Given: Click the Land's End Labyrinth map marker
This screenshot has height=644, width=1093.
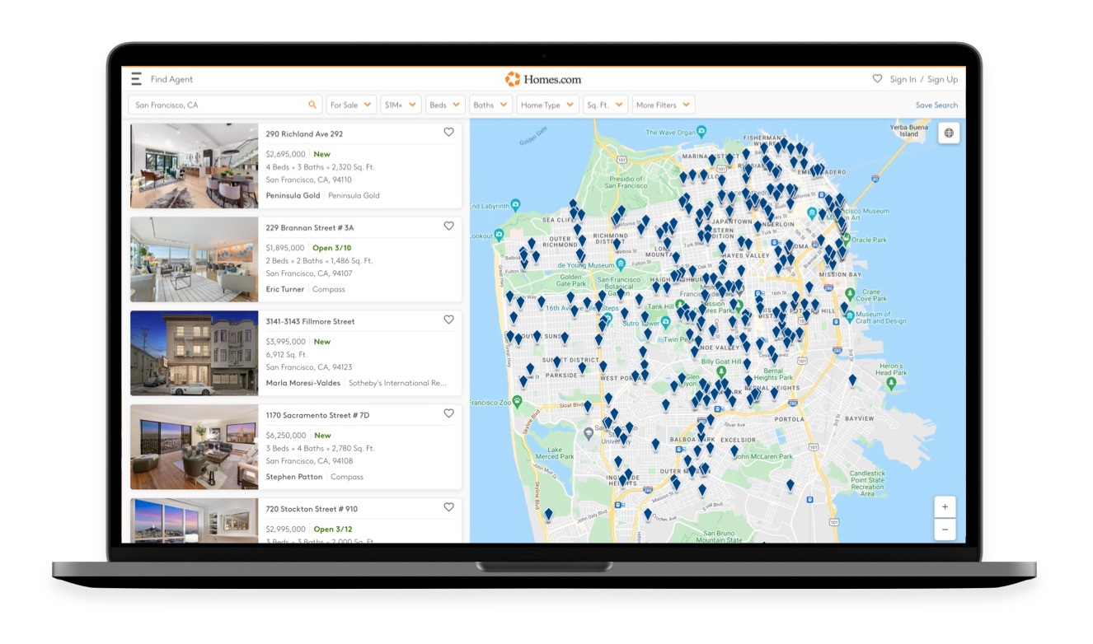Looking at the screenshot, I should click(x=515, y=204).
